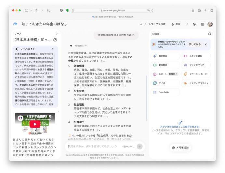The image size is (225, 173).
Task: Create flashcards (フラッシュ カード)
Action: point(196,74)
